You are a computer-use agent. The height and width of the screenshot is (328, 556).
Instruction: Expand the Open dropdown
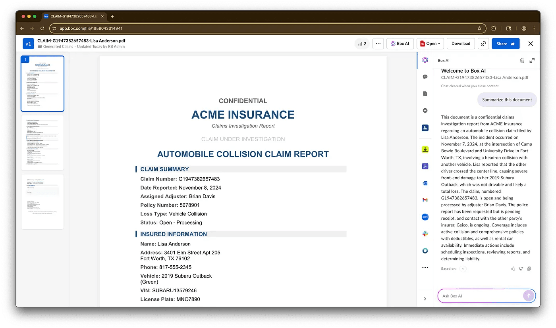click(430, 44)
